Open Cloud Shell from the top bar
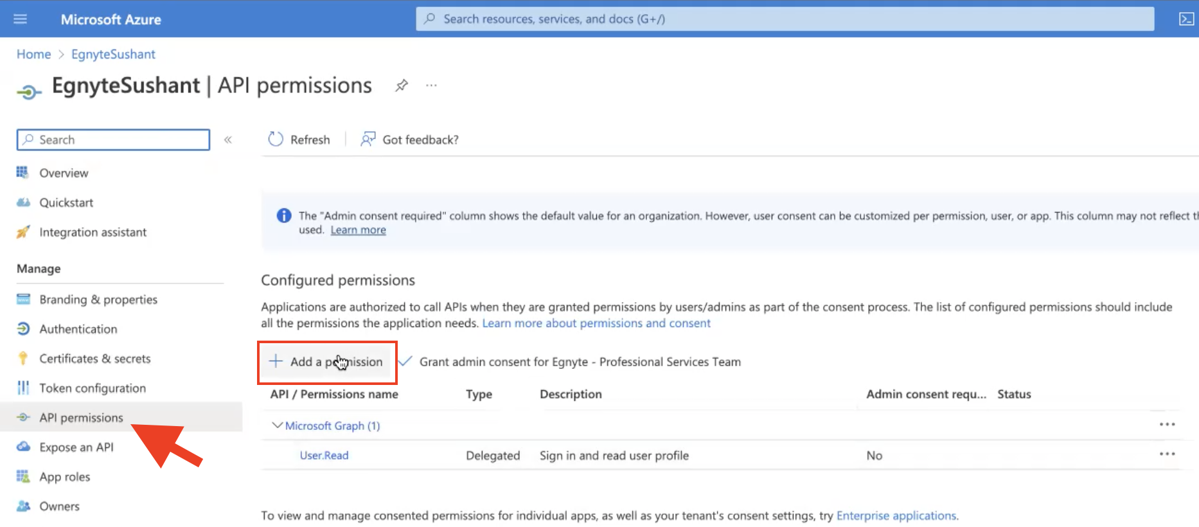 [1186, 19]
